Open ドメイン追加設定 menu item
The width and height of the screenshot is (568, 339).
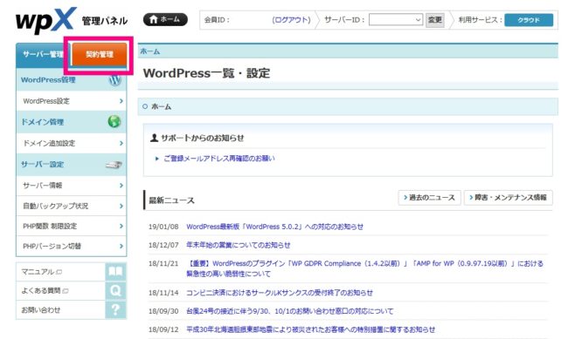pyautogui.click(x=71, y=143)
